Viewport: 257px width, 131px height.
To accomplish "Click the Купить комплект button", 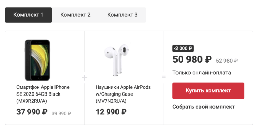I will click(x=208, y=91).
